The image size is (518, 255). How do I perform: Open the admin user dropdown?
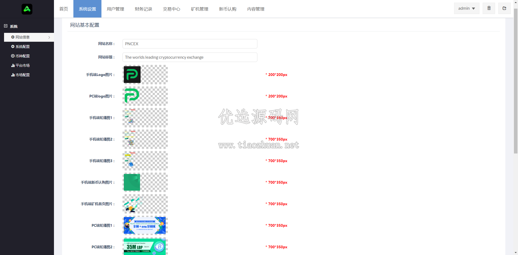(466, 8)
